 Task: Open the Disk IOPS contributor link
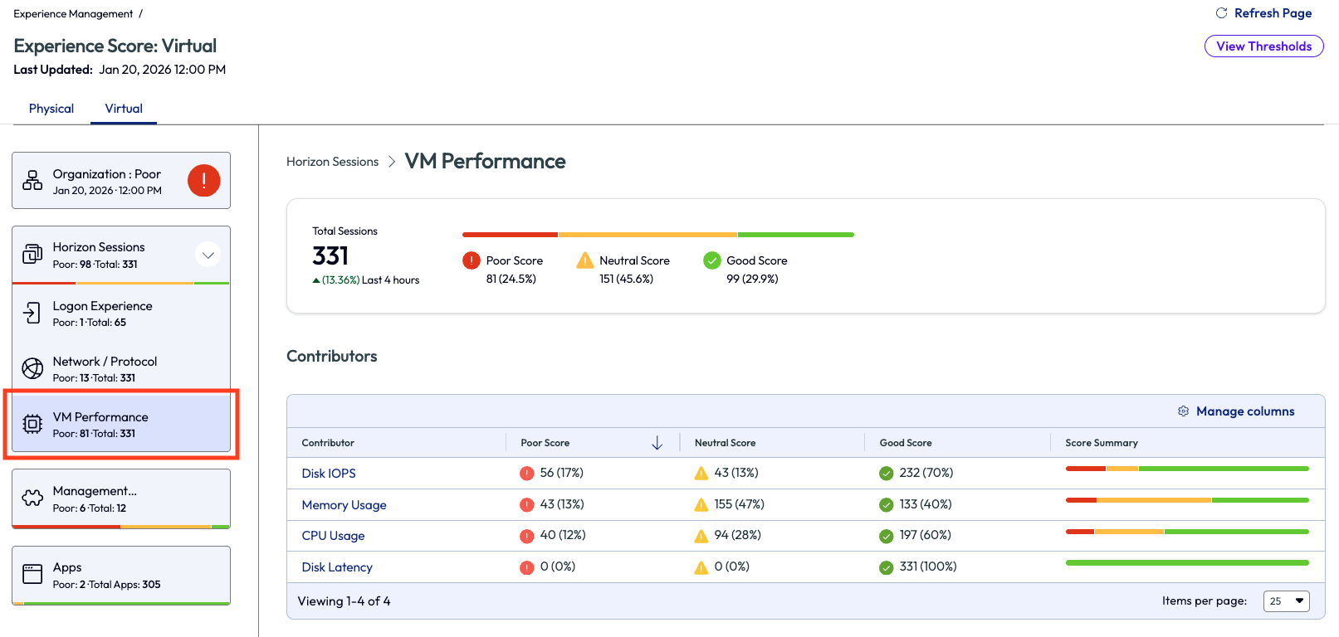pyautogui.click(x=329, y=474)
